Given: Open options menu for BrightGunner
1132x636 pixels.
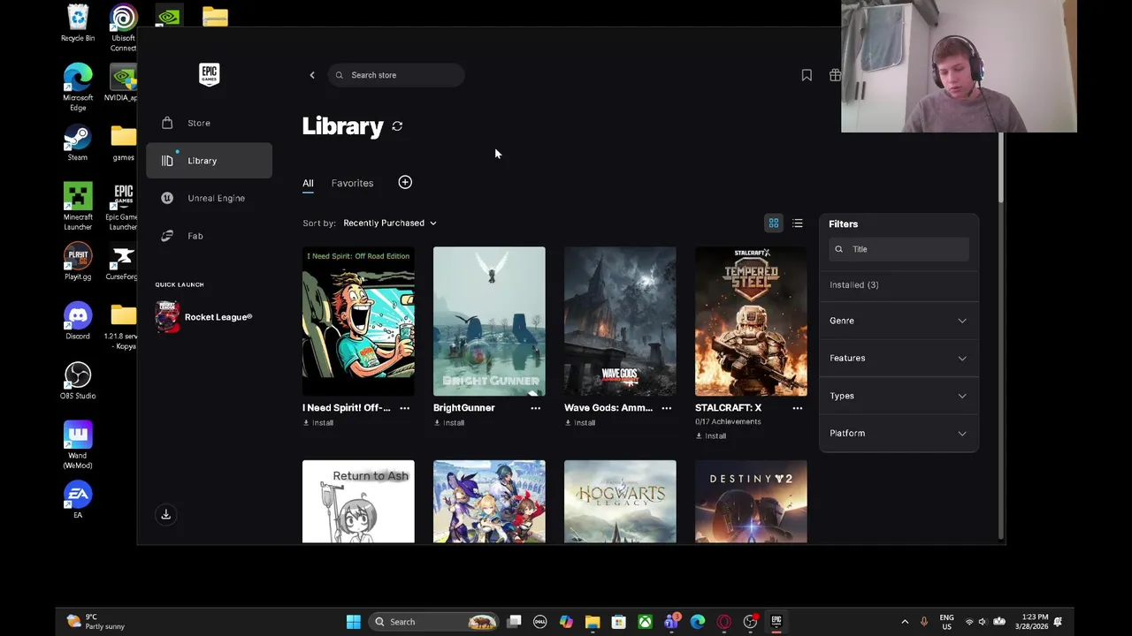Looking at the screenshot, I should (535, 408).
